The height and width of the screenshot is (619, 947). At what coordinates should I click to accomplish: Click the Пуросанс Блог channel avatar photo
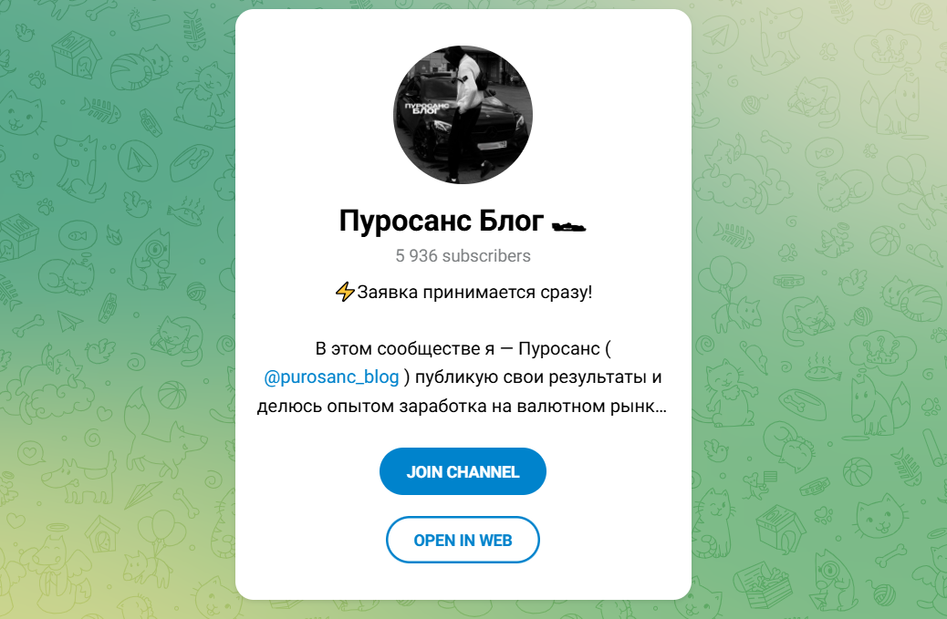coord(463,115)
